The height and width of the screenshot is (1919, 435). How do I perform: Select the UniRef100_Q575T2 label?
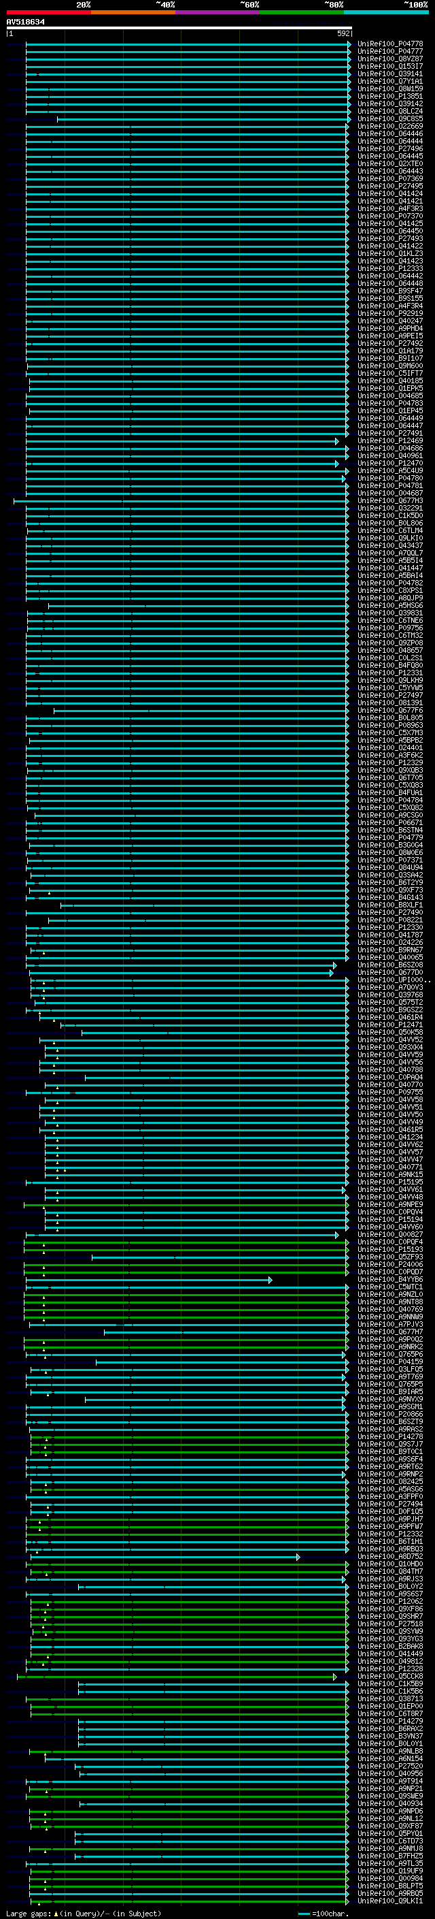(x=390, y=1003)
